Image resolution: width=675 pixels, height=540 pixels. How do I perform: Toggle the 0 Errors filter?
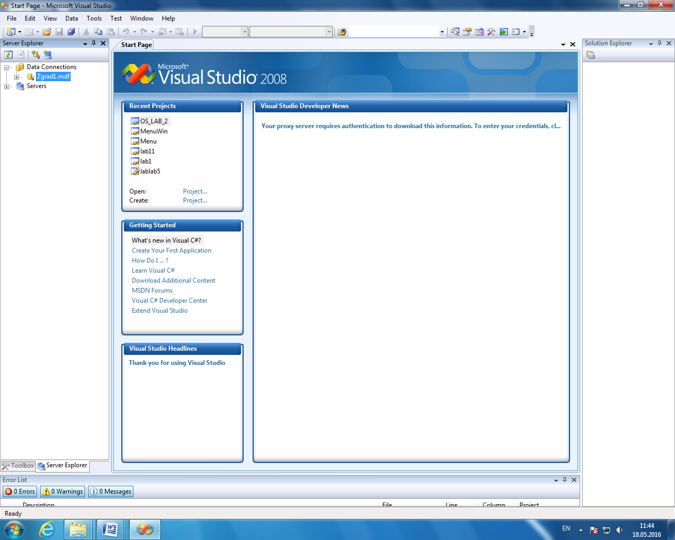(x=20, y=491)
